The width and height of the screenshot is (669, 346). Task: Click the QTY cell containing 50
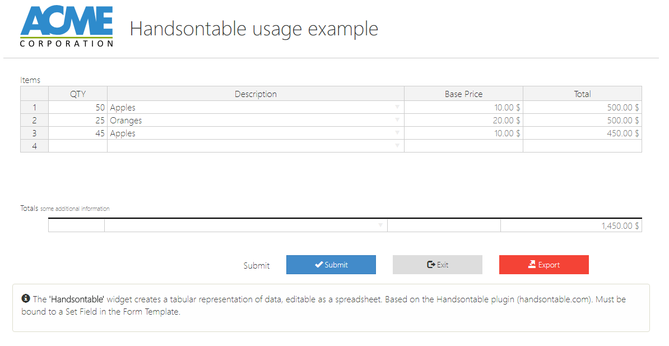pyautogui.click(x=78, y=108)
